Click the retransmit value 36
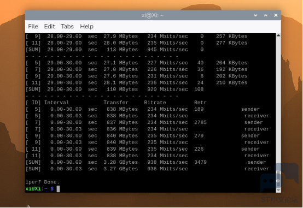This screenshot has width=303, height=208. [x=200, y=69]
